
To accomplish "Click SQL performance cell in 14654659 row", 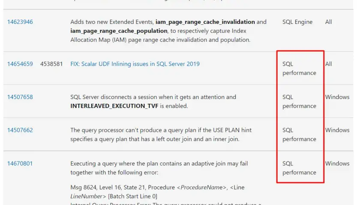I will tap(299, 68).
